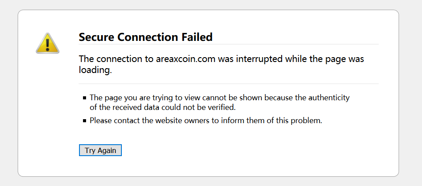Click the word 'verified.' in the first bullet
This screenshot has width=422, height=186.
[x=223, y=107]
